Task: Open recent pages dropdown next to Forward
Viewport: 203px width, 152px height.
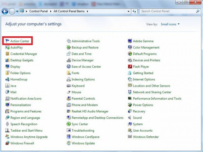Action: click(x=17, y=12)
